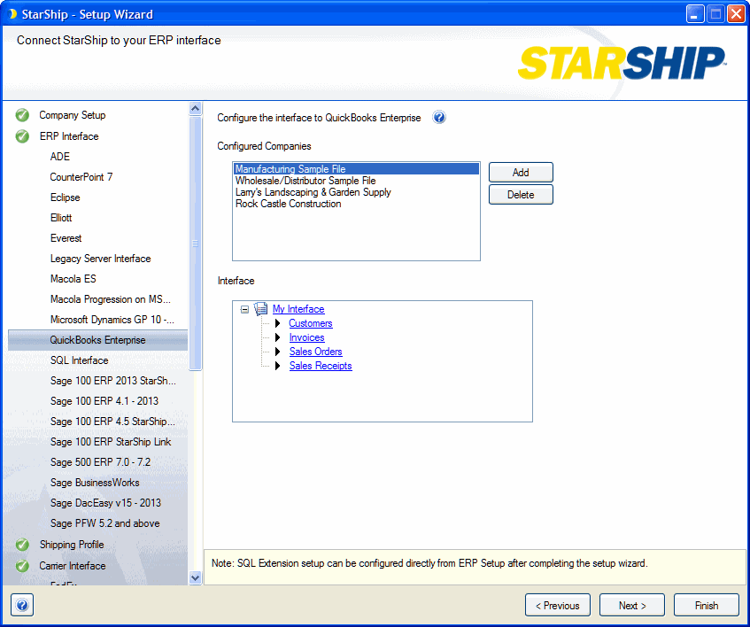The height and width of the screenshot is (627, 750).
Task: Select CounterPoint 7 interface
Action: 81,177
